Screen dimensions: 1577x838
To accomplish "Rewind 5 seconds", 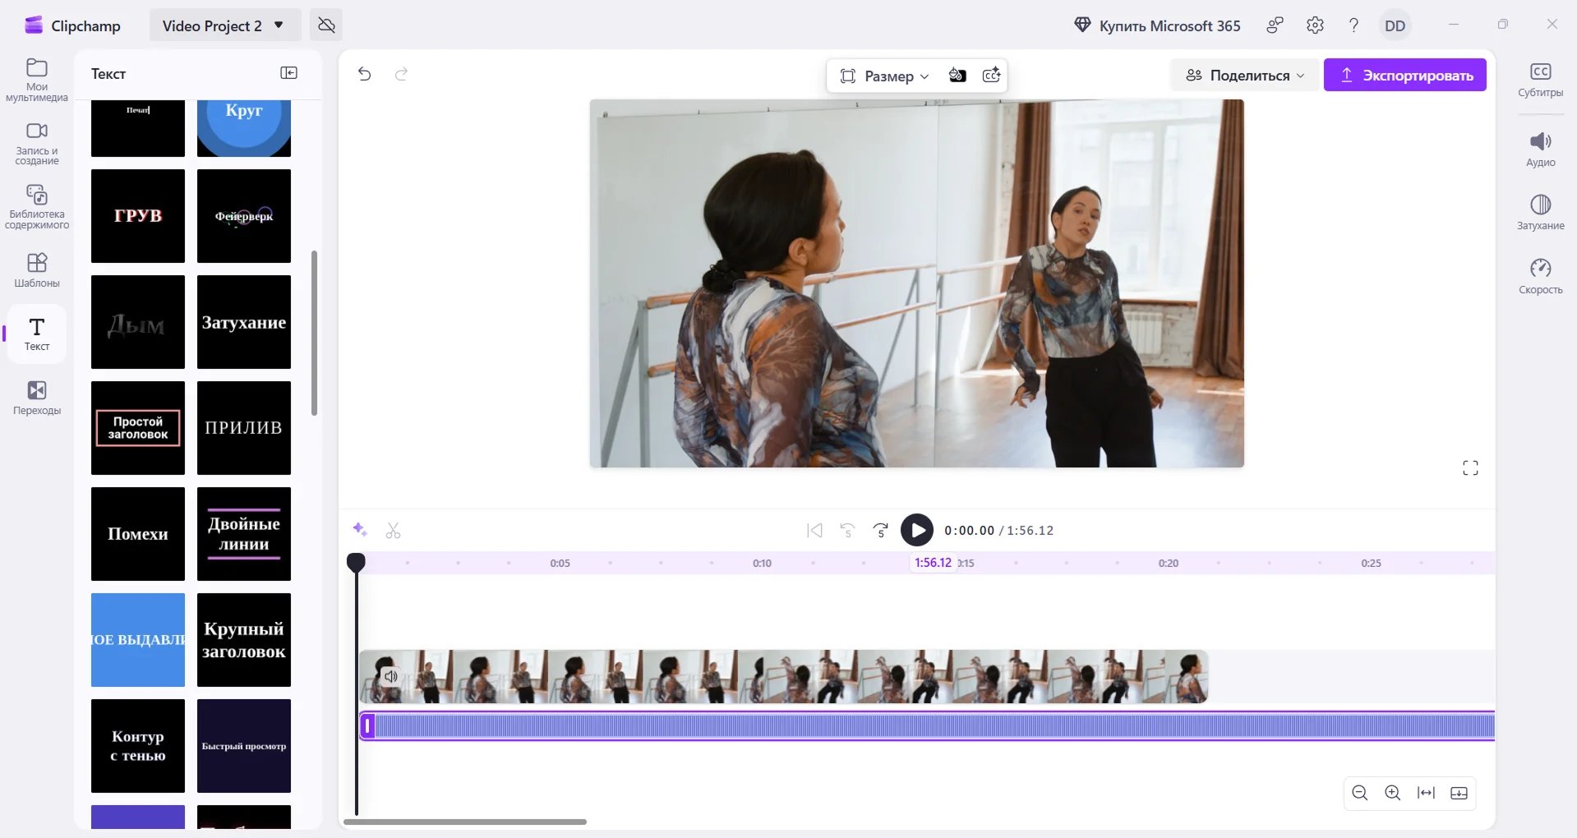I will point(847,531).
